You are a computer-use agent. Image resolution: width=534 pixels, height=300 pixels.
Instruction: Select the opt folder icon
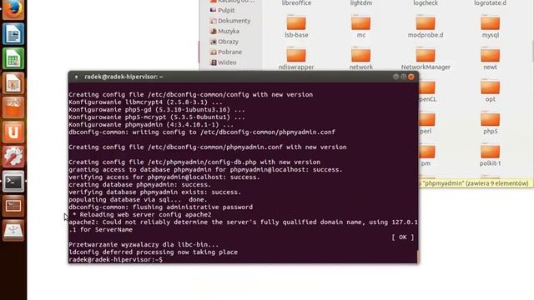coord(490,87)
